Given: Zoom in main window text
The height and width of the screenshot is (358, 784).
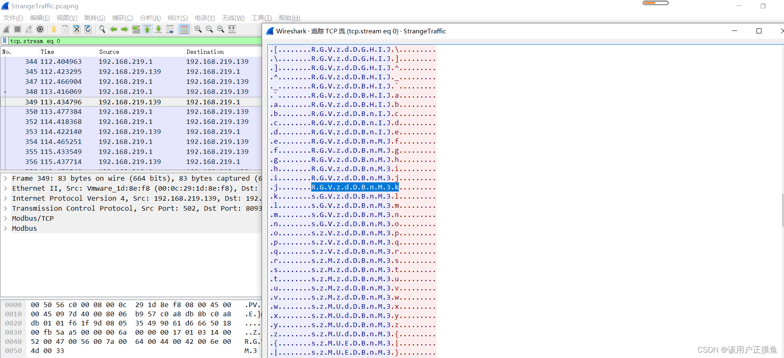Looking at the screenshot, I should tap(198, 29).
